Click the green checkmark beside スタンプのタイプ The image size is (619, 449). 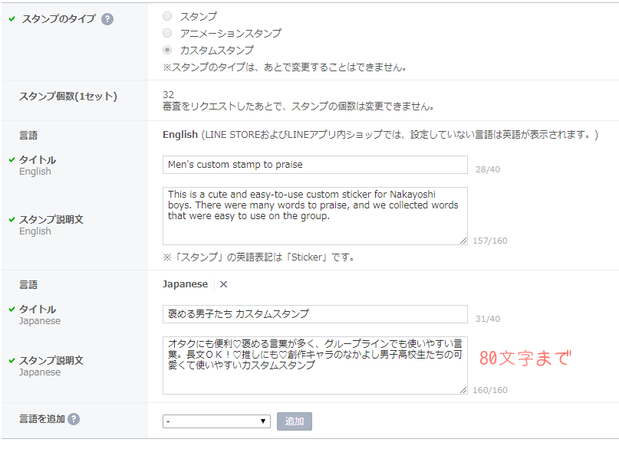point(12,19)
